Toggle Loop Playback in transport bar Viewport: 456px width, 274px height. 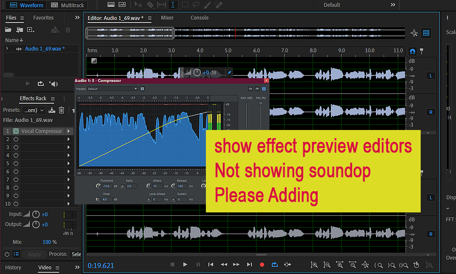[274, 265]
